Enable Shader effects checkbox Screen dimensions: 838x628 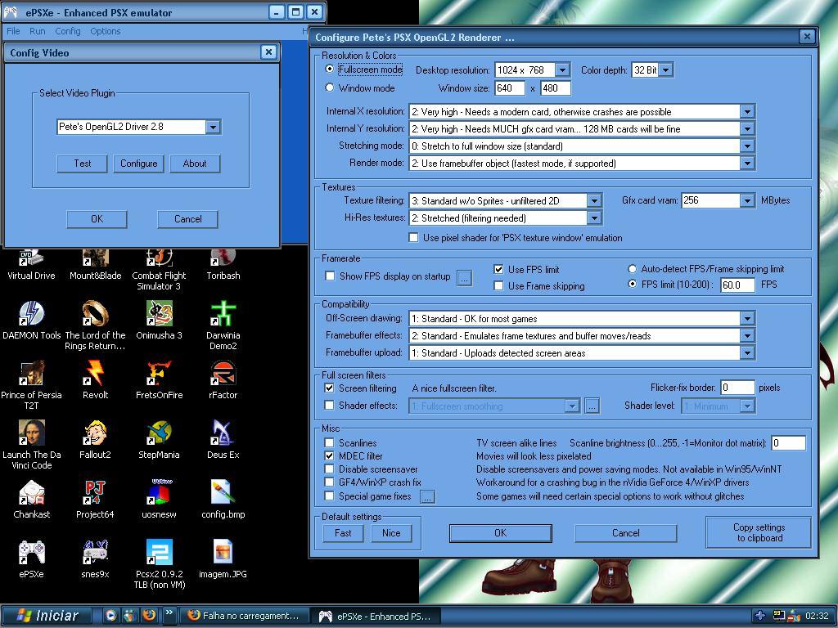[329, 406]
